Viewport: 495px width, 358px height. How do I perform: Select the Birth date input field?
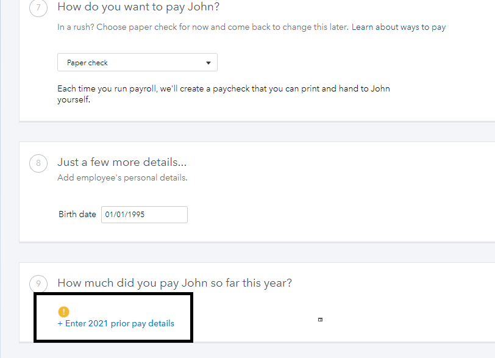144,215
